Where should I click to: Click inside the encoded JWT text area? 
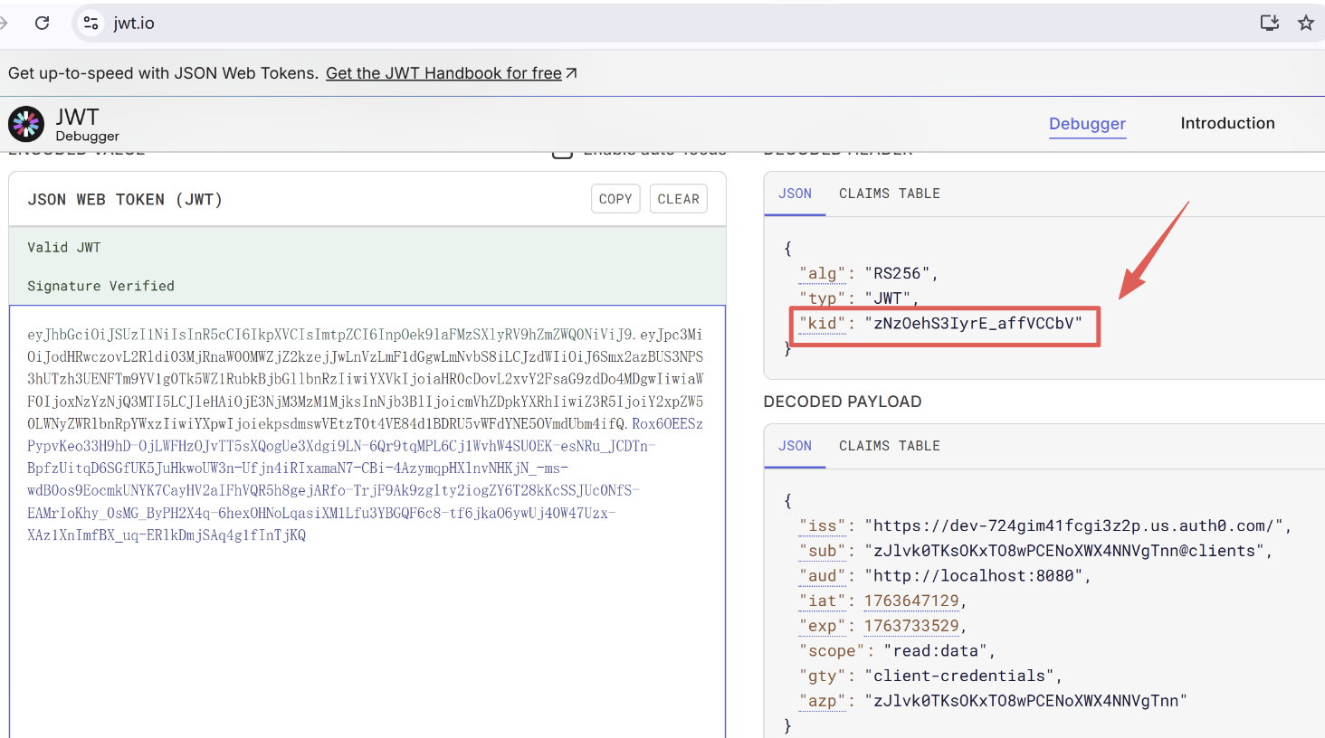tap(367, 633)
